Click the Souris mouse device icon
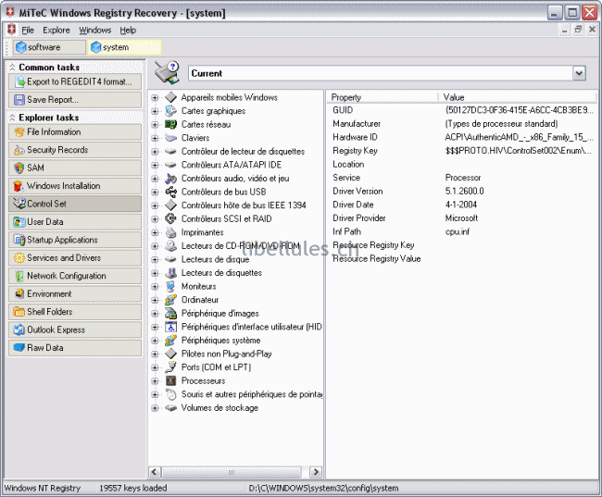602x497 pixels. pyautogui.click(x=170, y=394)
